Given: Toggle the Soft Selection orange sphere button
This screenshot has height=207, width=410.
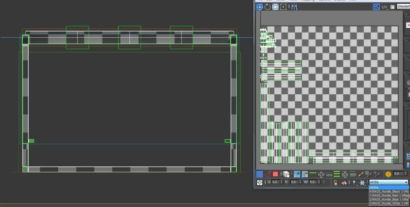Looking at the screenshot, I should pyautogui.click(x=388, y=174).
